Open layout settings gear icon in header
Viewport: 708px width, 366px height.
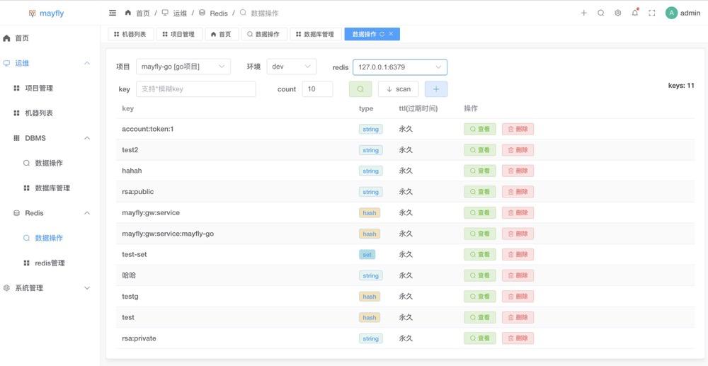(617, 13)
